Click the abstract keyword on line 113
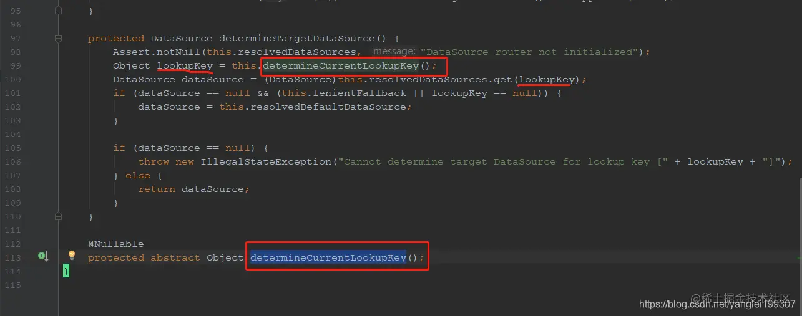This screenshot has height=316, width=802. 175,257
